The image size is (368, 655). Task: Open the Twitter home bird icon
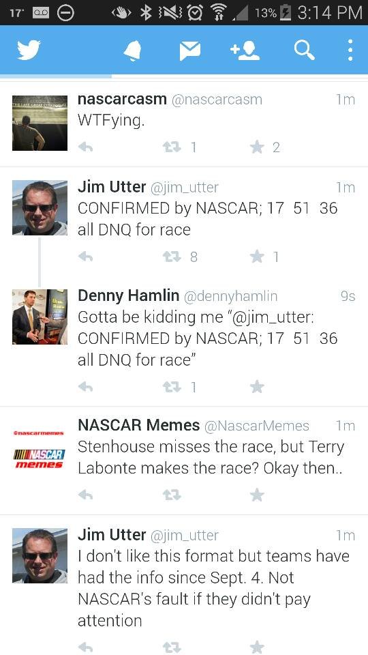pos(29,50)
